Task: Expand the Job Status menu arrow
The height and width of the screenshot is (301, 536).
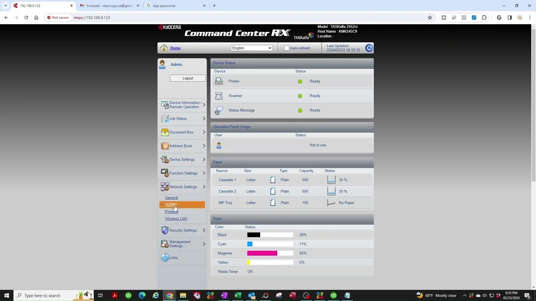Action: 204,119
